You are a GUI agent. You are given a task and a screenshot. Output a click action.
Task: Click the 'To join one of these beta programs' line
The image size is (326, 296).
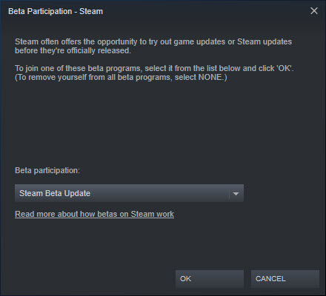pyautogui.click(x=154, y=68)
